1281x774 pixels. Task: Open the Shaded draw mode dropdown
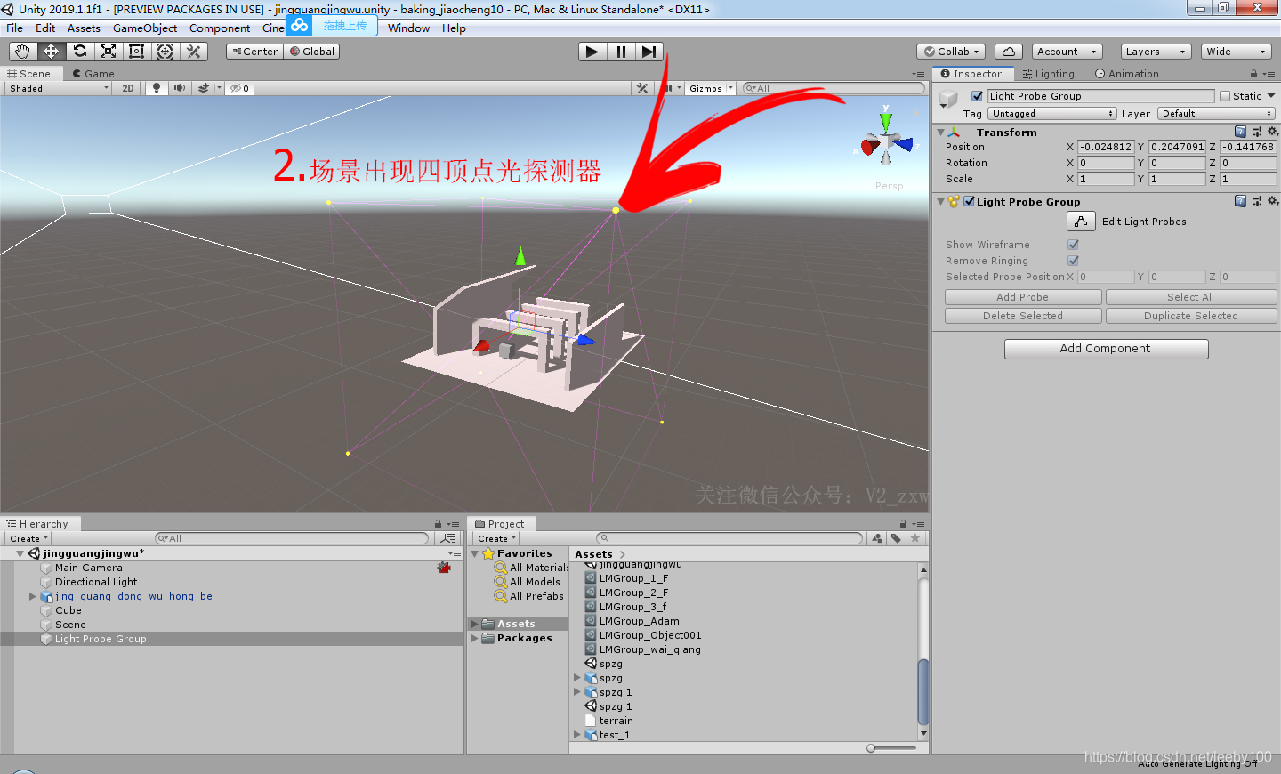click(59, 88)
